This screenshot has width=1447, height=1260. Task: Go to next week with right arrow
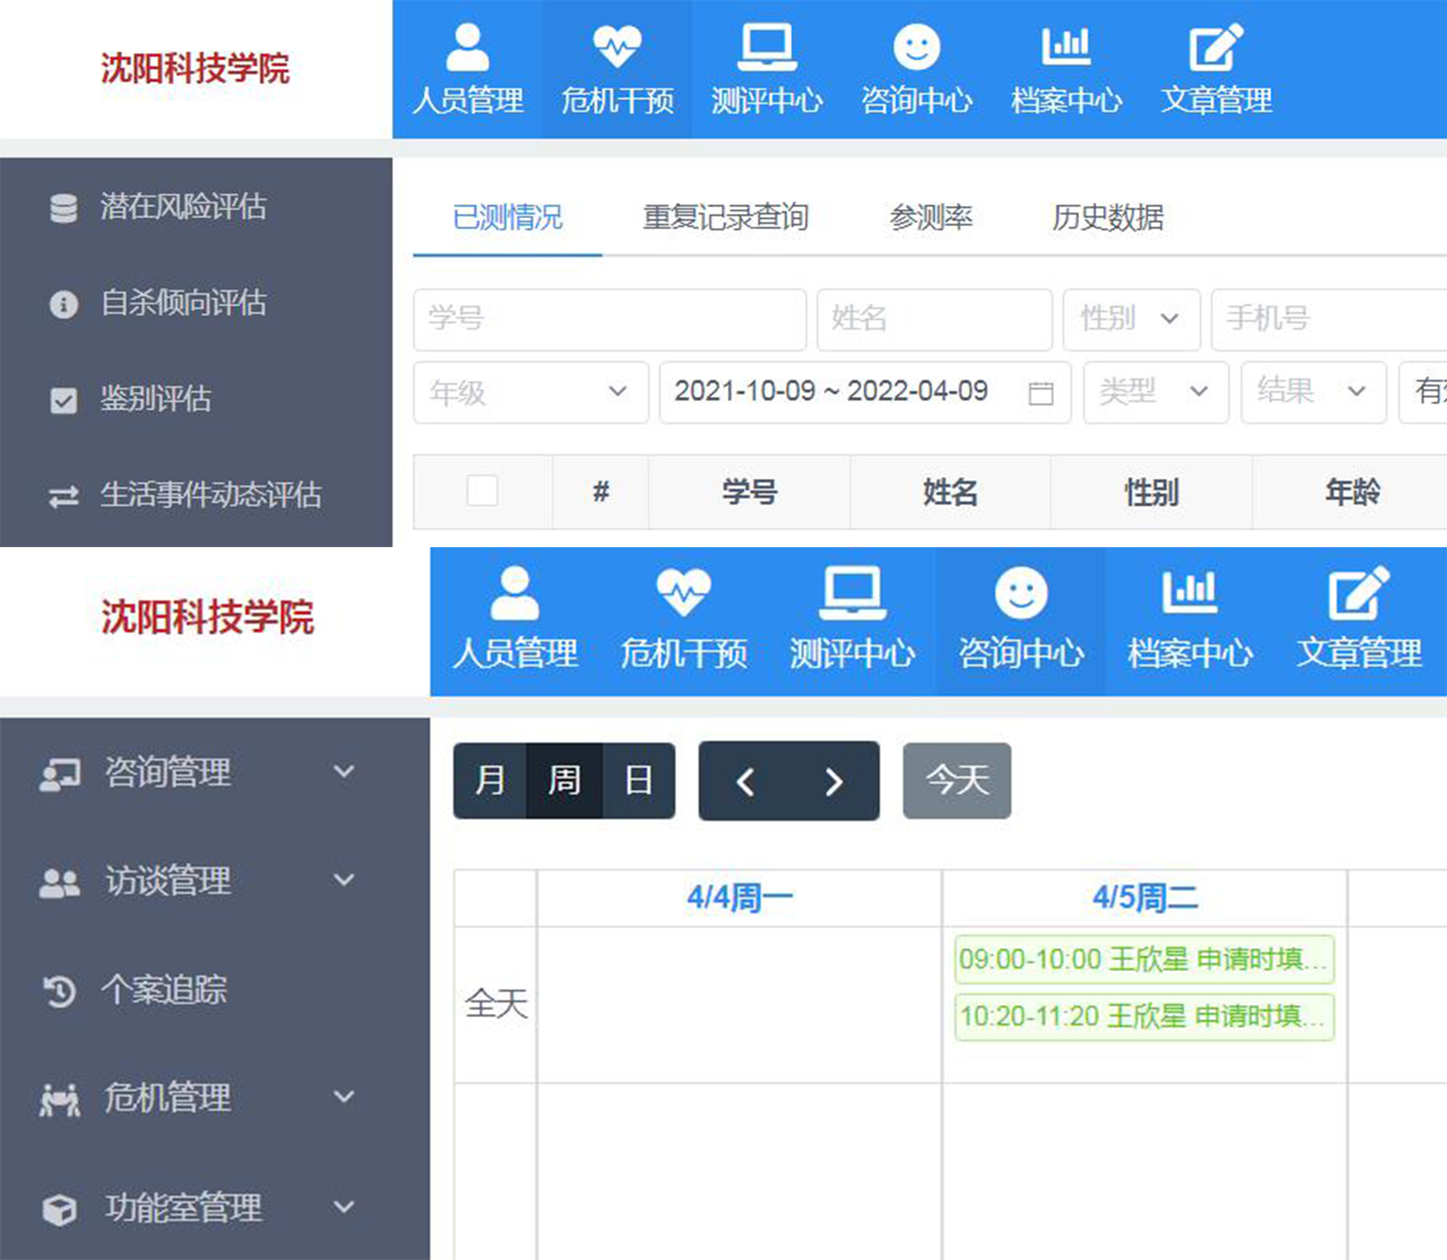(x=834, y=780)
